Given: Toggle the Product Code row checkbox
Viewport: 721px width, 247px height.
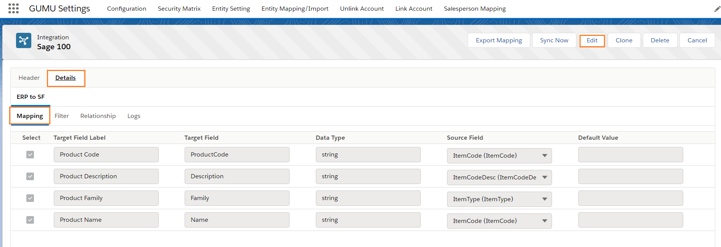Looking at the screenshot, I should tap(30, 155).
